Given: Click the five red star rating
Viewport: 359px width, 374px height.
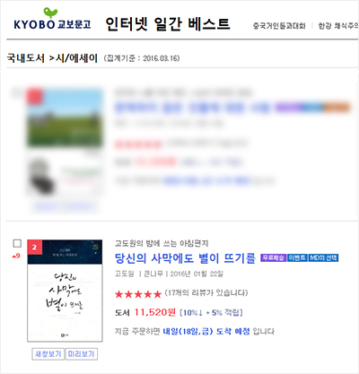Looking at the screenshot, I should click(x=138, y=294).
